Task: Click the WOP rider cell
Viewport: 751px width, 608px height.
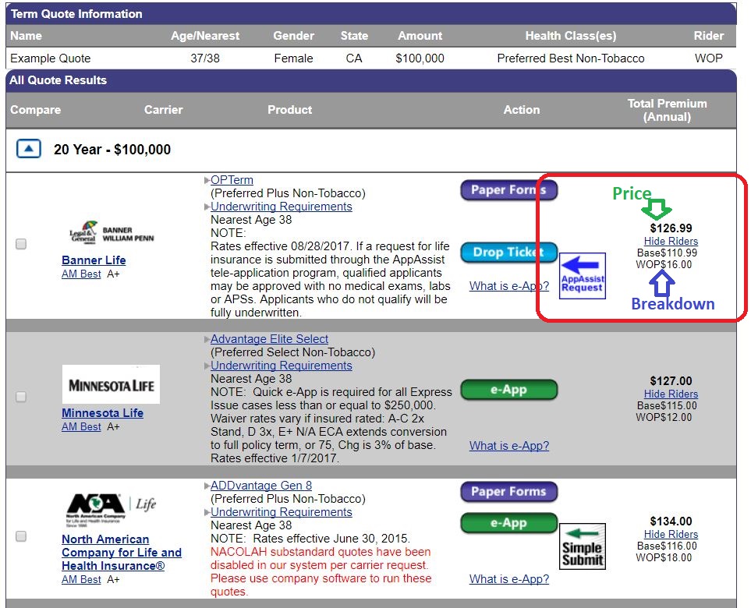Action: (708, 58)
